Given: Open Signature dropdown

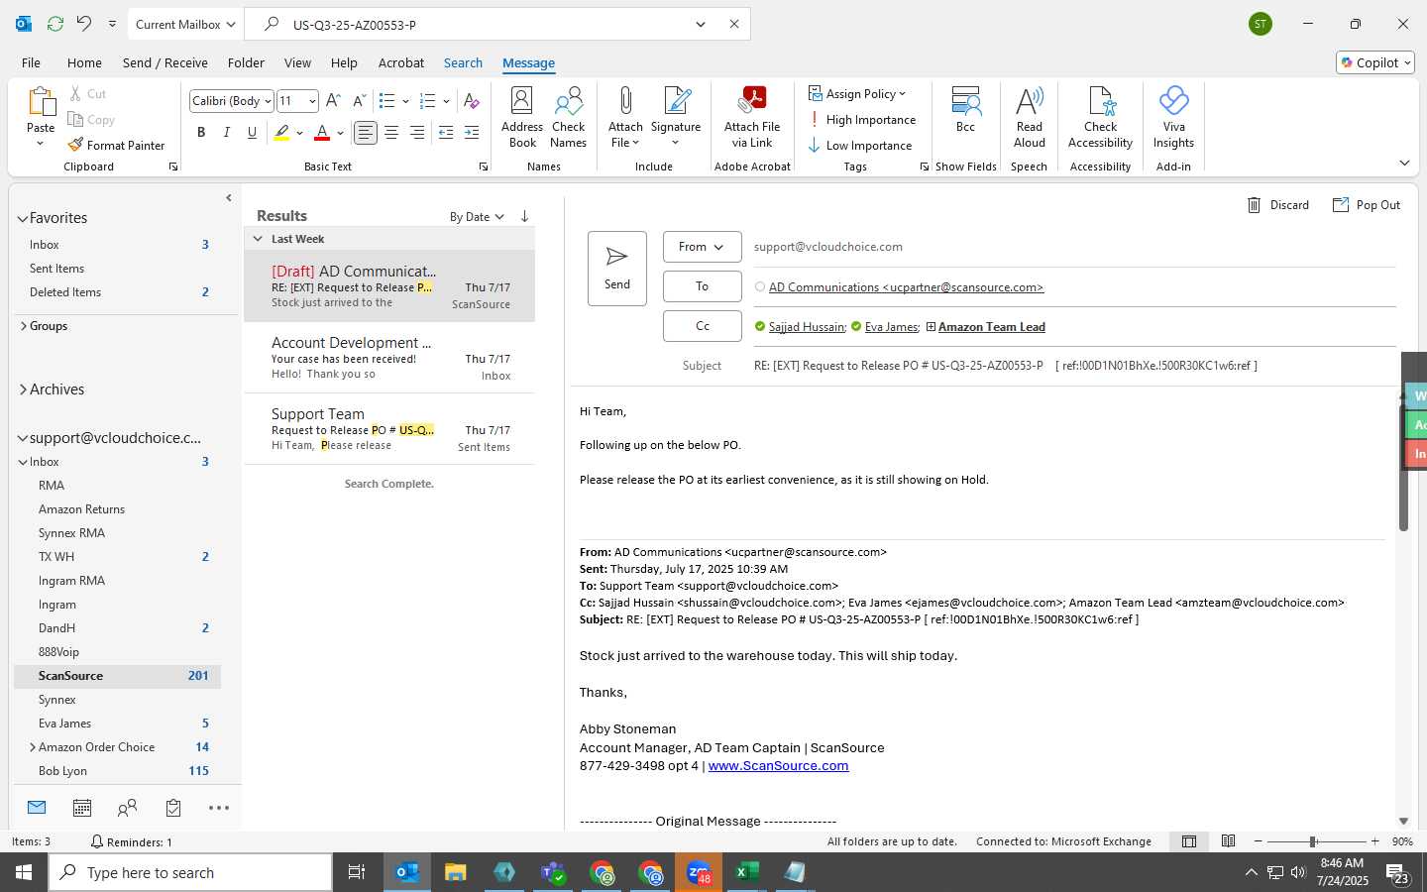Looking at the screenshot, I should (676, 118).
